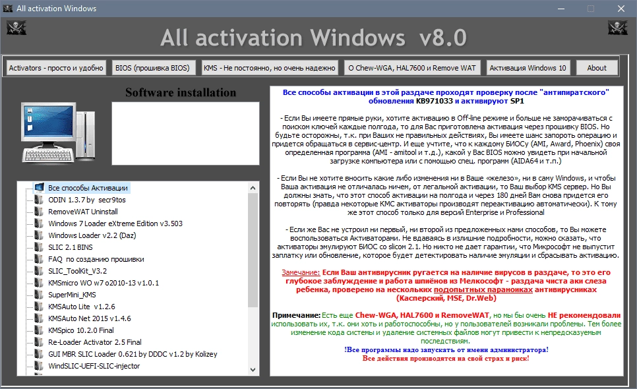Click the Примечание: bold label
Image resolution: width=637 pixels, height=389 pixels.
tap(296, 315)
